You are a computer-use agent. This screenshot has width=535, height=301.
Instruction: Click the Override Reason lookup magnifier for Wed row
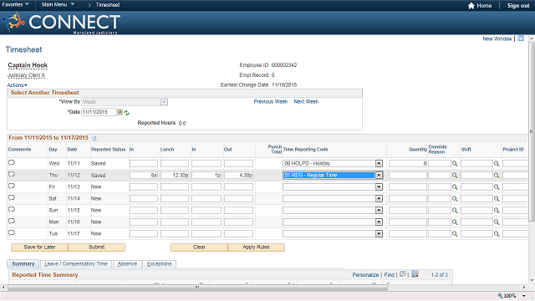click(455, 164)
